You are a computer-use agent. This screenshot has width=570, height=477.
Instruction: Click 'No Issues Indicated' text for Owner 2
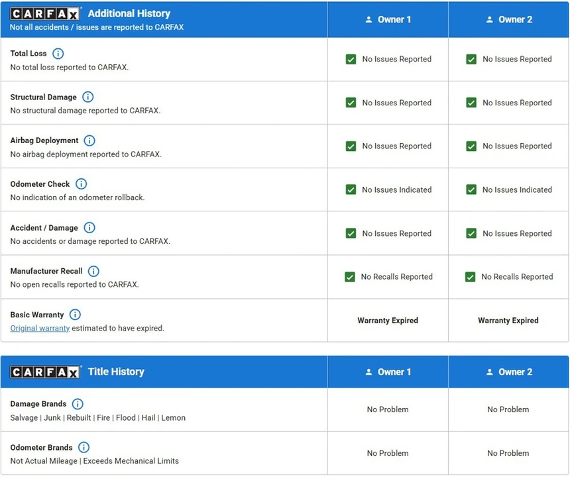pos(517,189)
